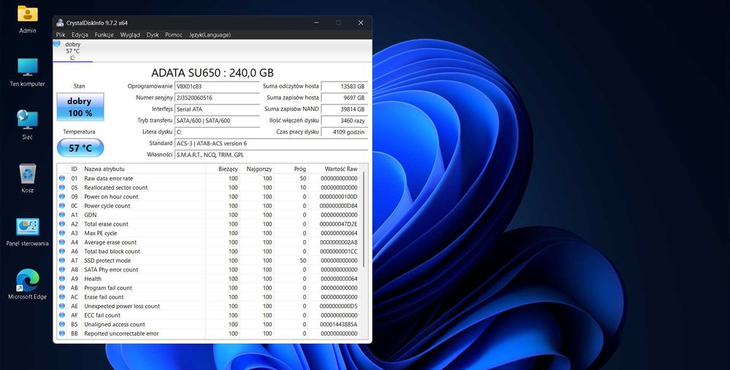Open the Wygląd menu
730x370 pixels.
[130, 35]
